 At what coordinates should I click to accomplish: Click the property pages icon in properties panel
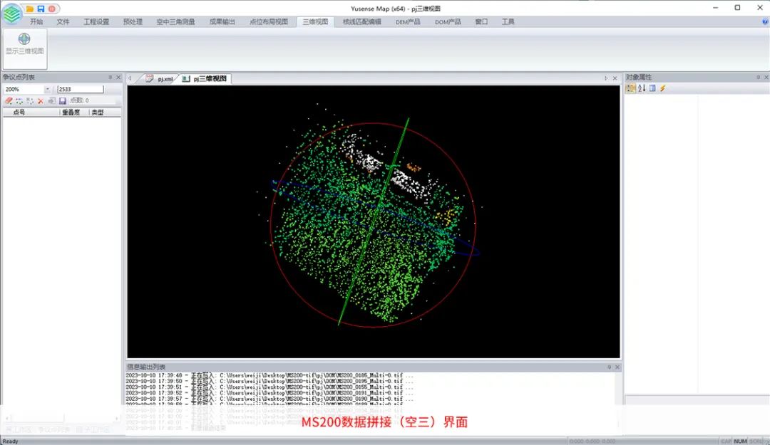pyautogui.click(x=652, y=88)
